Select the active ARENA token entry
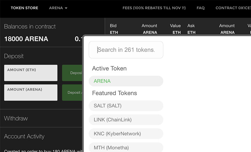 pyautogui.click(x=126, y=81)
